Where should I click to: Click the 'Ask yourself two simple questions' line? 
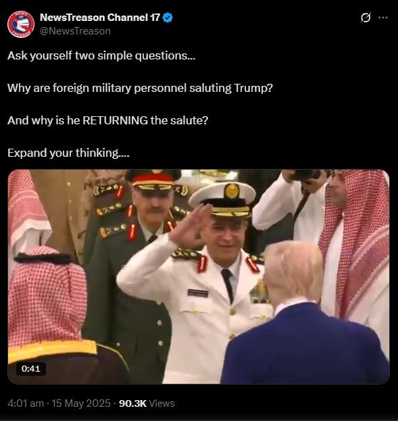[x=101, y=56]
